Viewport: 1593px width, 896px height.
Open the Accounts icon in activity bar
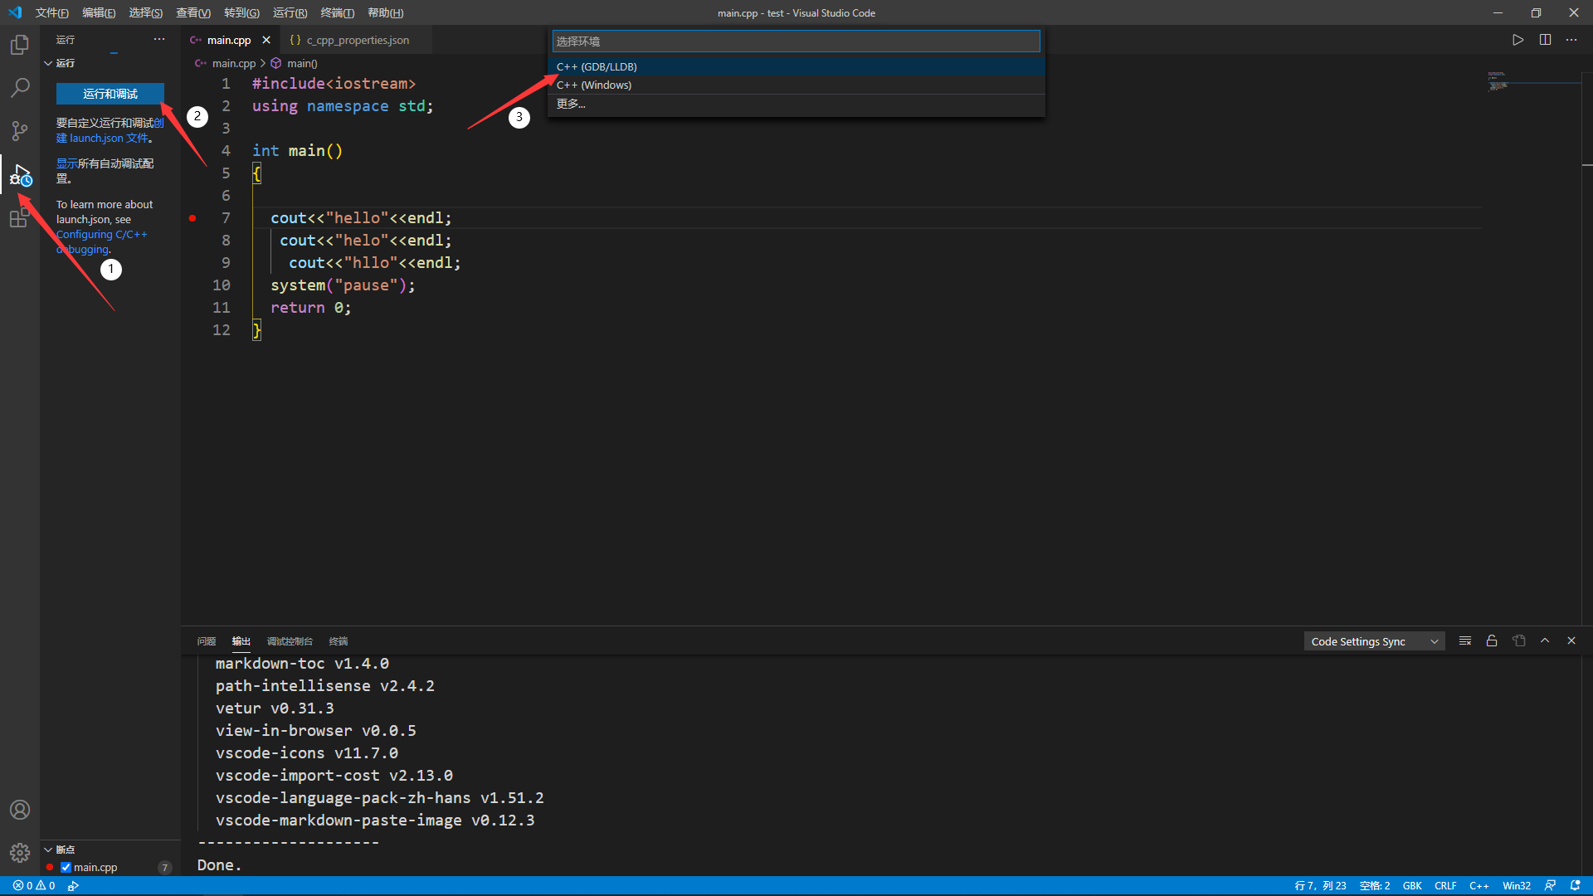click(20, 810)
